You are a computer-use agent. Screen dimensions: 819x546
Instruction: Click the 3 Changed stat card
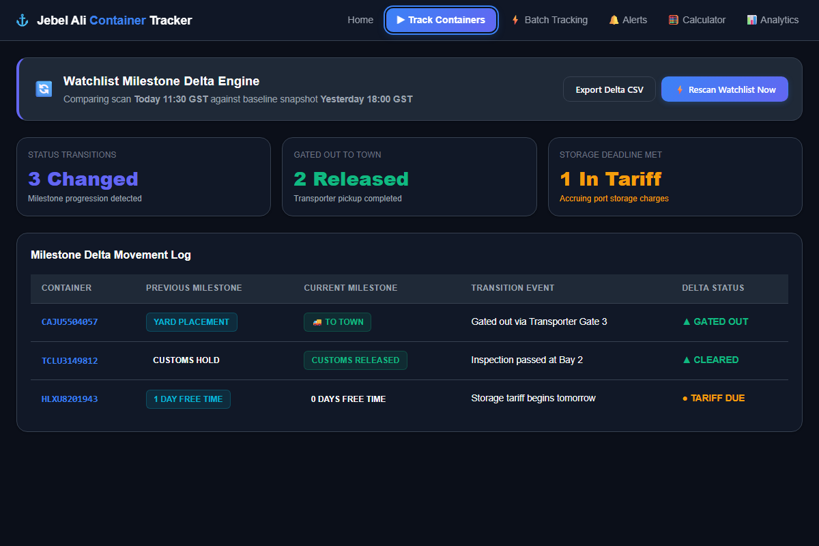(143, 177)
